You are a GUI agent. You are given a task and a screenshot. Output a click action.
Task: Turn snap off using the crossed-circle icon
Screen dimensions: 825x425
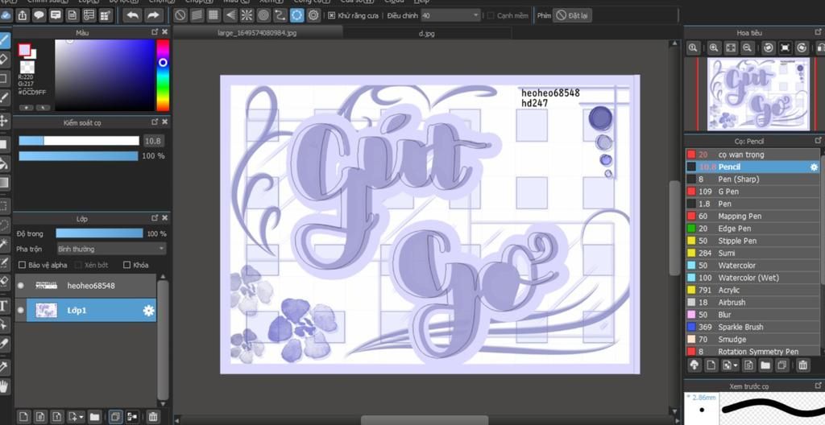tap(180, 15)
